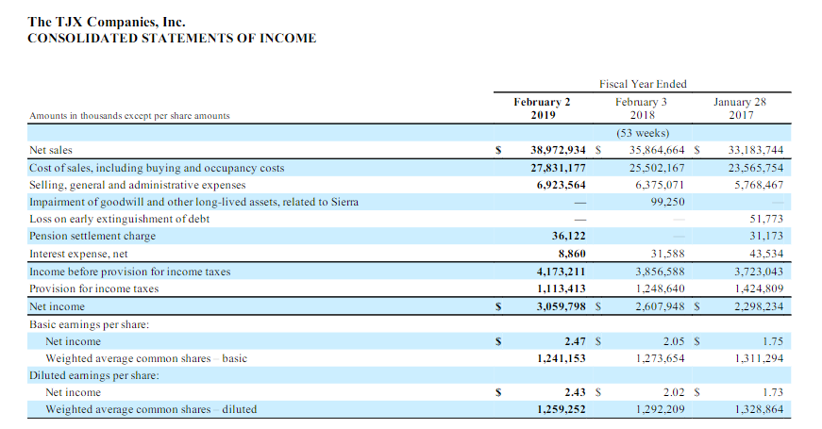Screen dimensions: 822x429
Task: Select 'Diluted earnings per share:' heading
Action: (94, 375)
